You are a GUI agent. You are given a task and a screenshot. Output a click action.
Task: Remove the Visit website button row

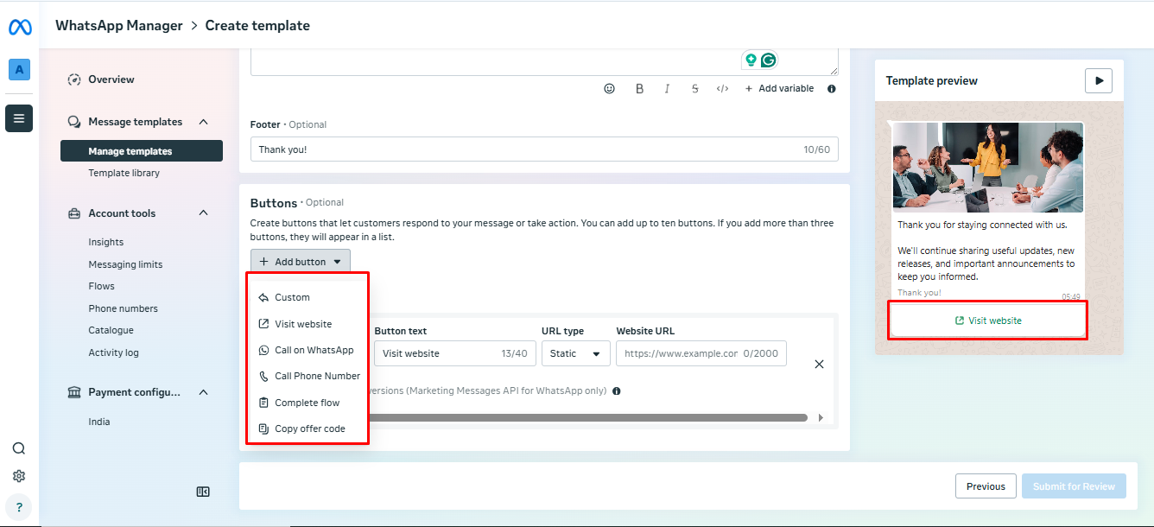pyautogui.click(x=819, y=365)
